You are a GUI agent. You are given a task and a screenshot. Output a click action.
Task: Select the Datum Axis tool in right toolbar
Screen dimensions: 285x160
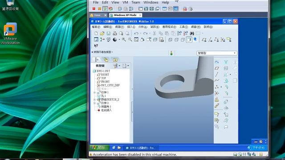pos(217,74)
